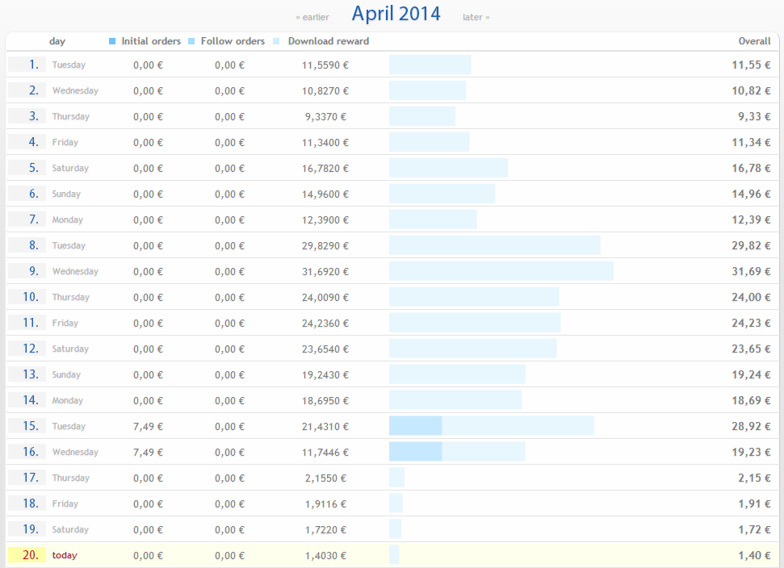Click the download reward bar for day 9

[x=501, y=271]
